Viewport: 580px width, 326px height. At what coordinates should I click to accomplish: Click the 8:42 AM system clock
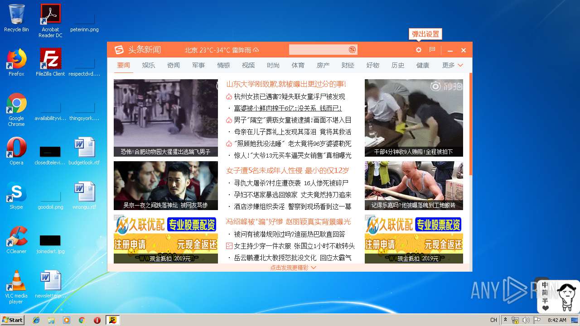point(557,320)
